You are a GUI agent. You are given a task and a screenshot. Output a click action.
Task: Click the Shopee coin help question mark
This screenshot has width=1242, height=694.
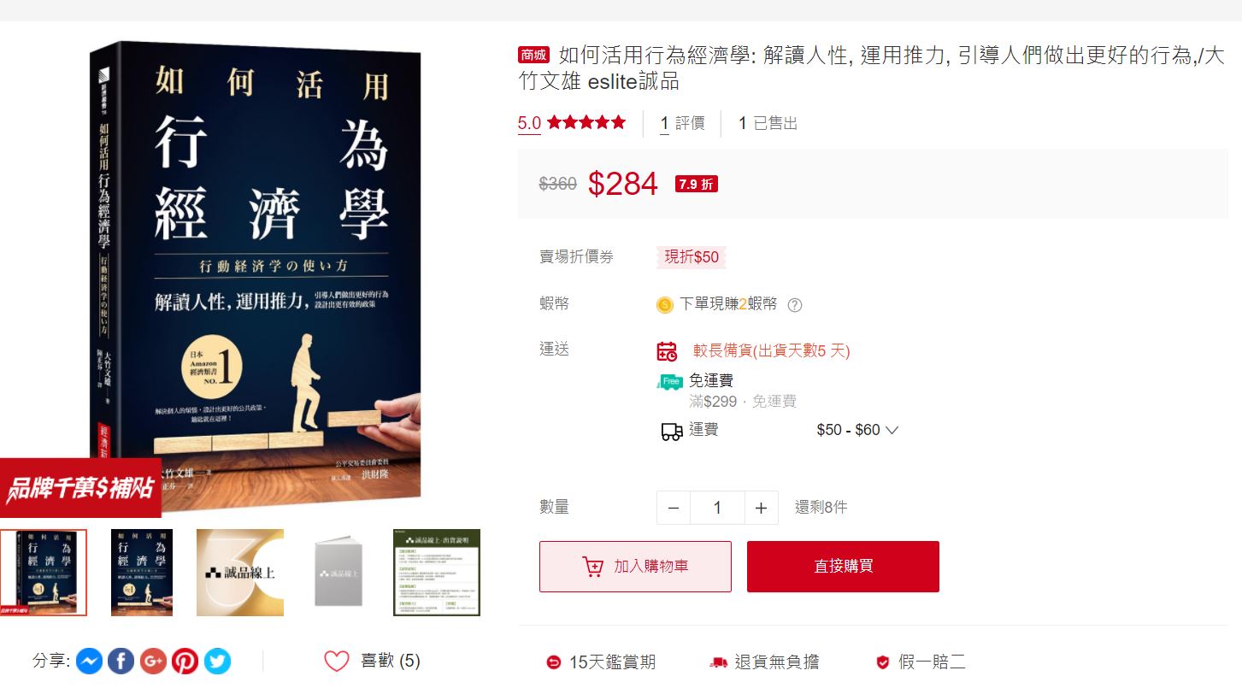(x=795, y=304)
